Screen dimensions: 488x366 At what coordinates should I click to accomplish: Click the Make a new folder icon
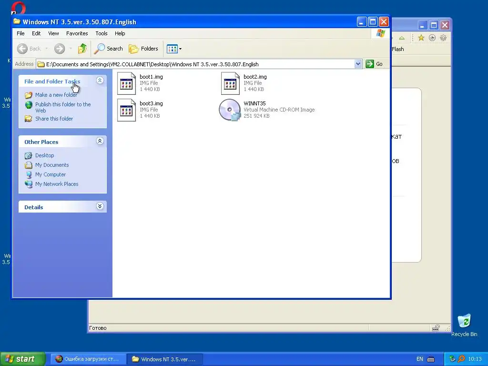coord(29,95)
